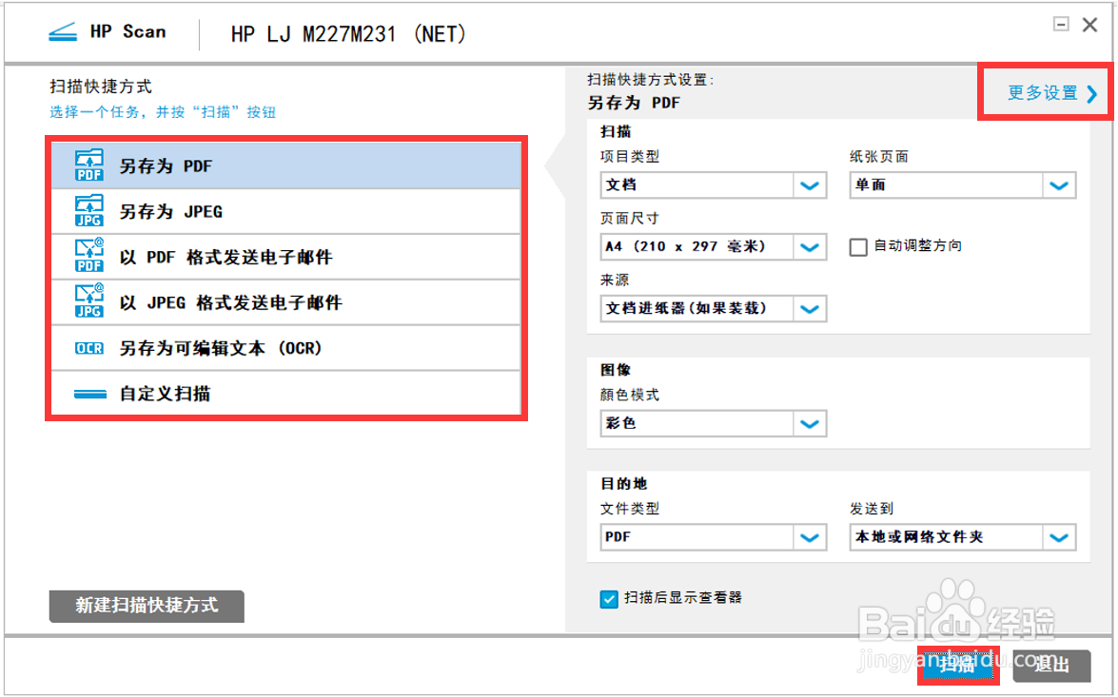Click the email-JPEG envelope icon
Image resolution: width=1118 pixels, height=697 pixels.
[88, 302]
